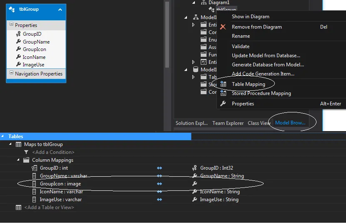Click the filter funnel icon for conditions
The image size is (346, 224).
(26, 152)
